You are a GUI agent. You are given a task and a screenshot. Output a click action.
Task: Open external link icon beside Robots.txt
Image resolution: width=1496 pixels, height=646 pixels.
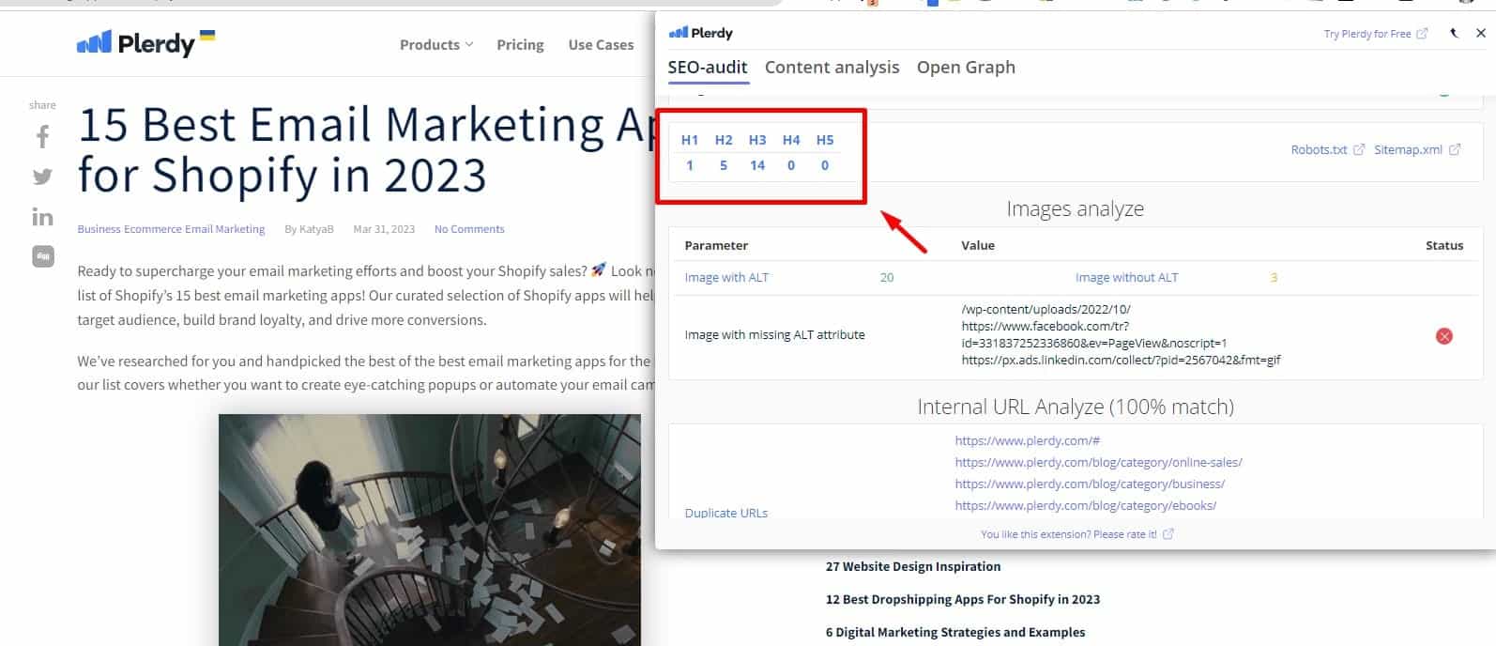tap(1358, 149)
